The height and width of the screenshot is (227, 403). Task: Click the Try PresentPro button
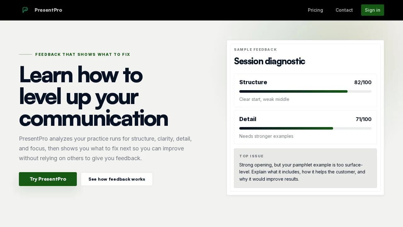click(x=48, y=179)
